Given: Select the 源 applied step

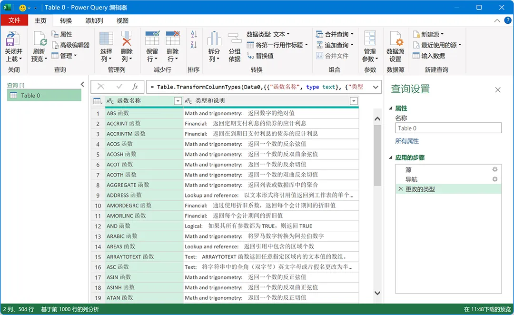Looking at the screenshot, I should click(x=448, y=169).
